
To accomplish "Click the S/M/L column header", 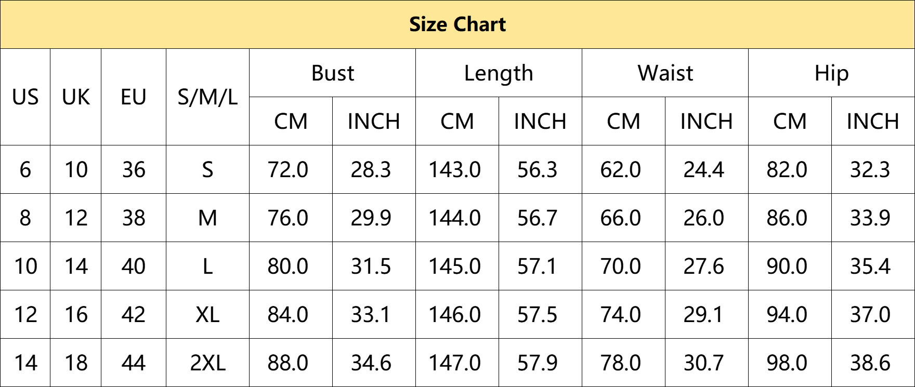I will (208, 97).
